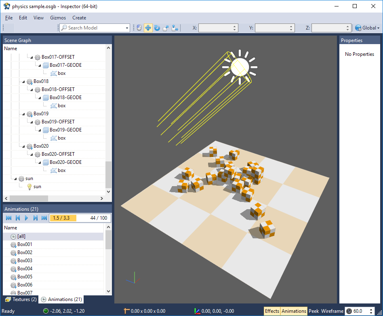Open the Global coordinate space dropdown
The image size is (383, 316).
[367, 28]
